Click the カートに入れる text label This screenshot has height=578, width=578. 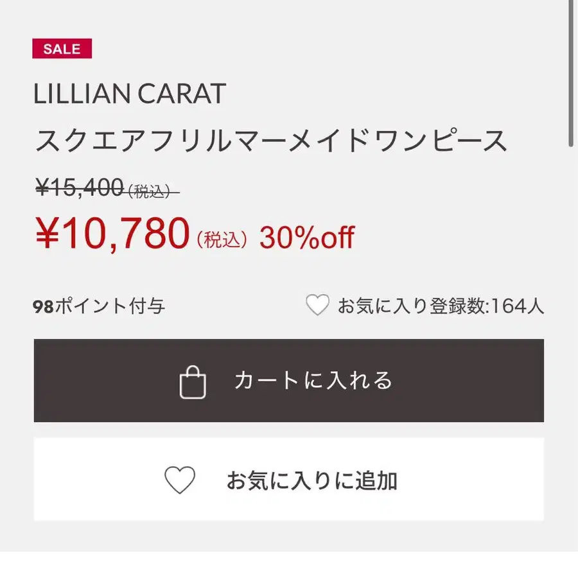[313, 380]
